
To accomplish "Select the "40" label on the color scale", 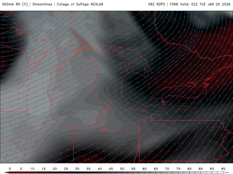I will click(x=100, y=169).
